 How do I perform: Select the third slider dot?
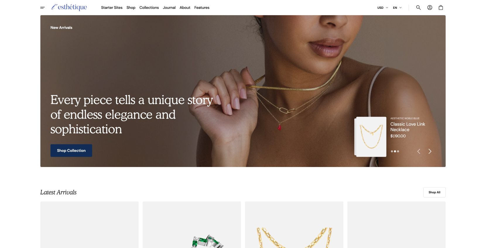coord(398,151)
